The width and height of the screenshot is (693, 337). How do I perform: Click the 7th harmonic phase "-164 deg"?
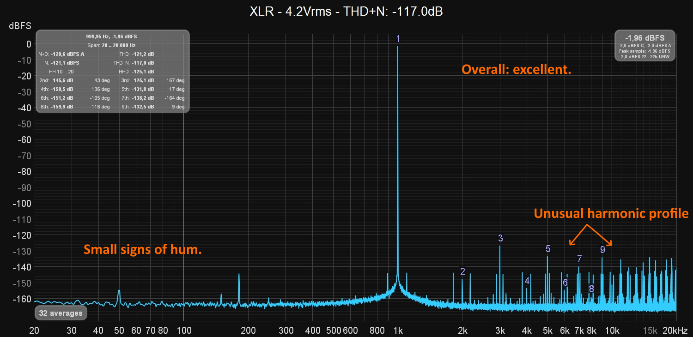pos(175,98)
